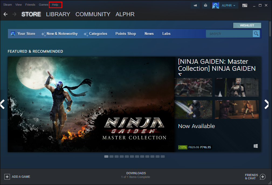View first Ninja Gaiden screenshot, top-left thumbnail
This screenshot has width=272, height=185.
(x=193, y=87)
